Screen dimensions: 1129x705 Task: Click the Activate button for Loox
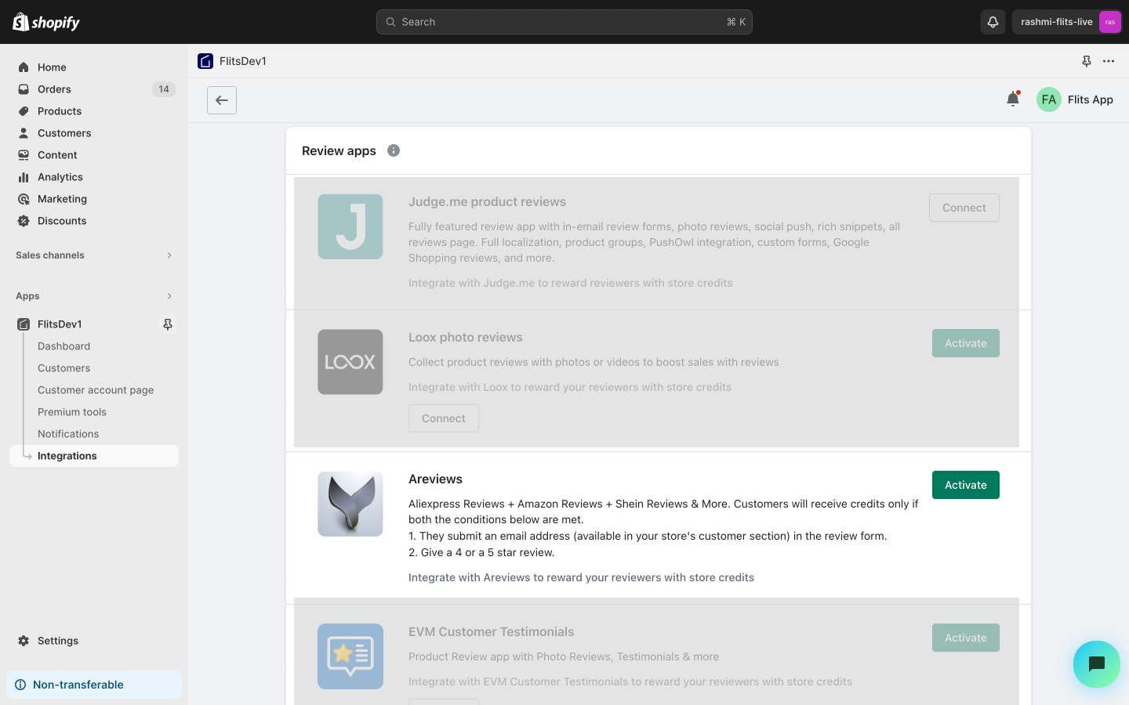966,343
